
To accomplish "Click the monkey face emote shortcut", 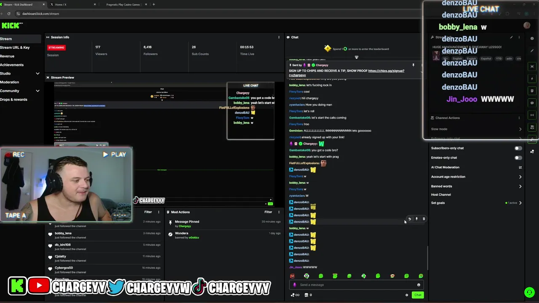I will (x=392, y=276).
